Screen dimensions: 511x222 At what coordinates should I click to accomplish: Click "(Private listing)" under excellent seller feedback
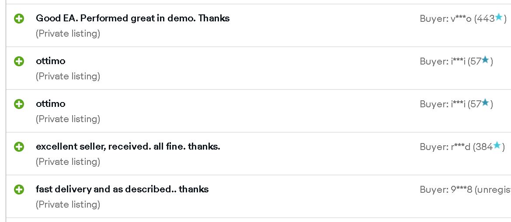tap(68, 161)
